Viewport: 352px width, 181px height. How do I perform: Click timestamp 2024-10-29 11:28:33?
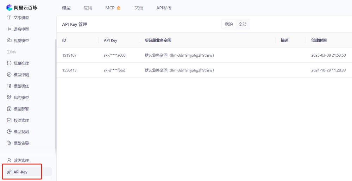click(x=328, y=70)
